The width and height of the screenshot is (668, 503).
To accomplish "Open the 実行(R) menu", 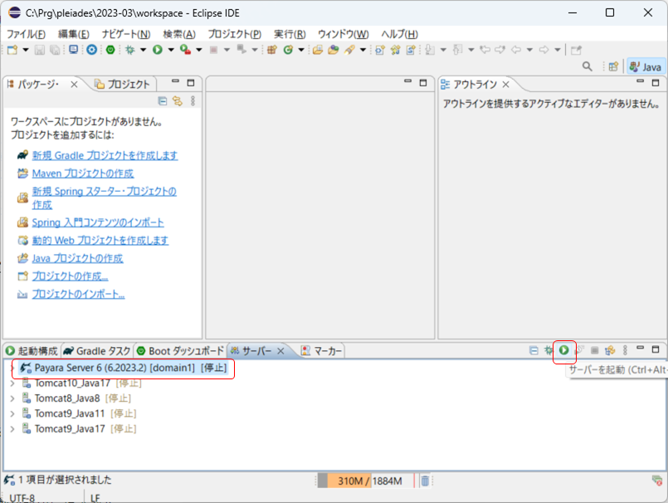I will pos(290,34).
